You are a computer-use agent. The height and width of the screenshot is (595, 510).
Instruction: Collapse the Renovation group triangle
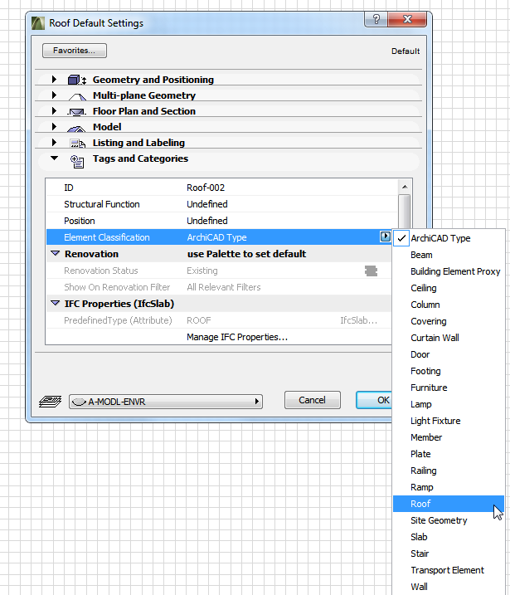pyautogui.click(x=55, y=253)
